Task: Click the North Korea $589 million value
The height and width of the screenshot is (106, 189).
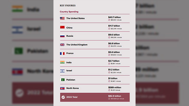Action: [115, 87]
